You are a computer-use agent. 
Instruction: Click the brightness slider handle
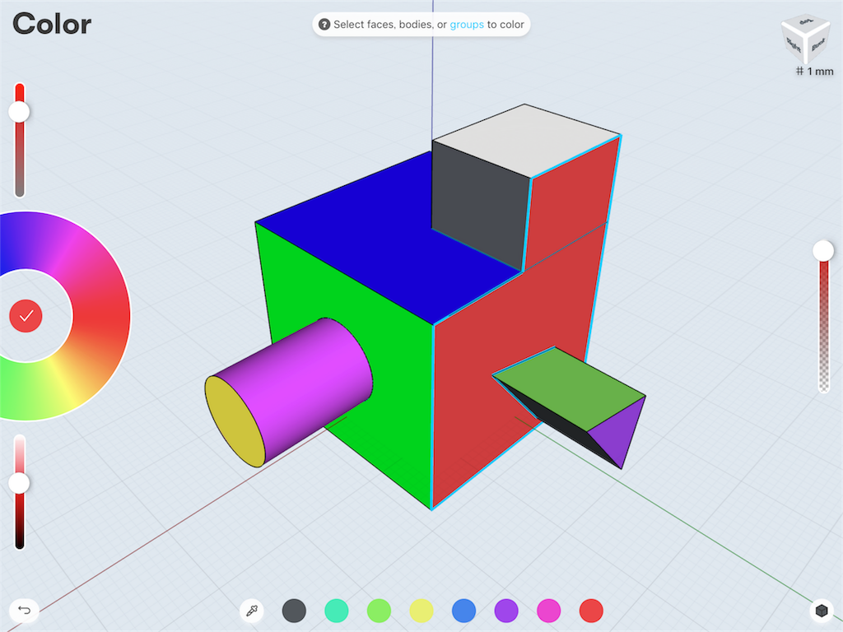coord(19,483)
